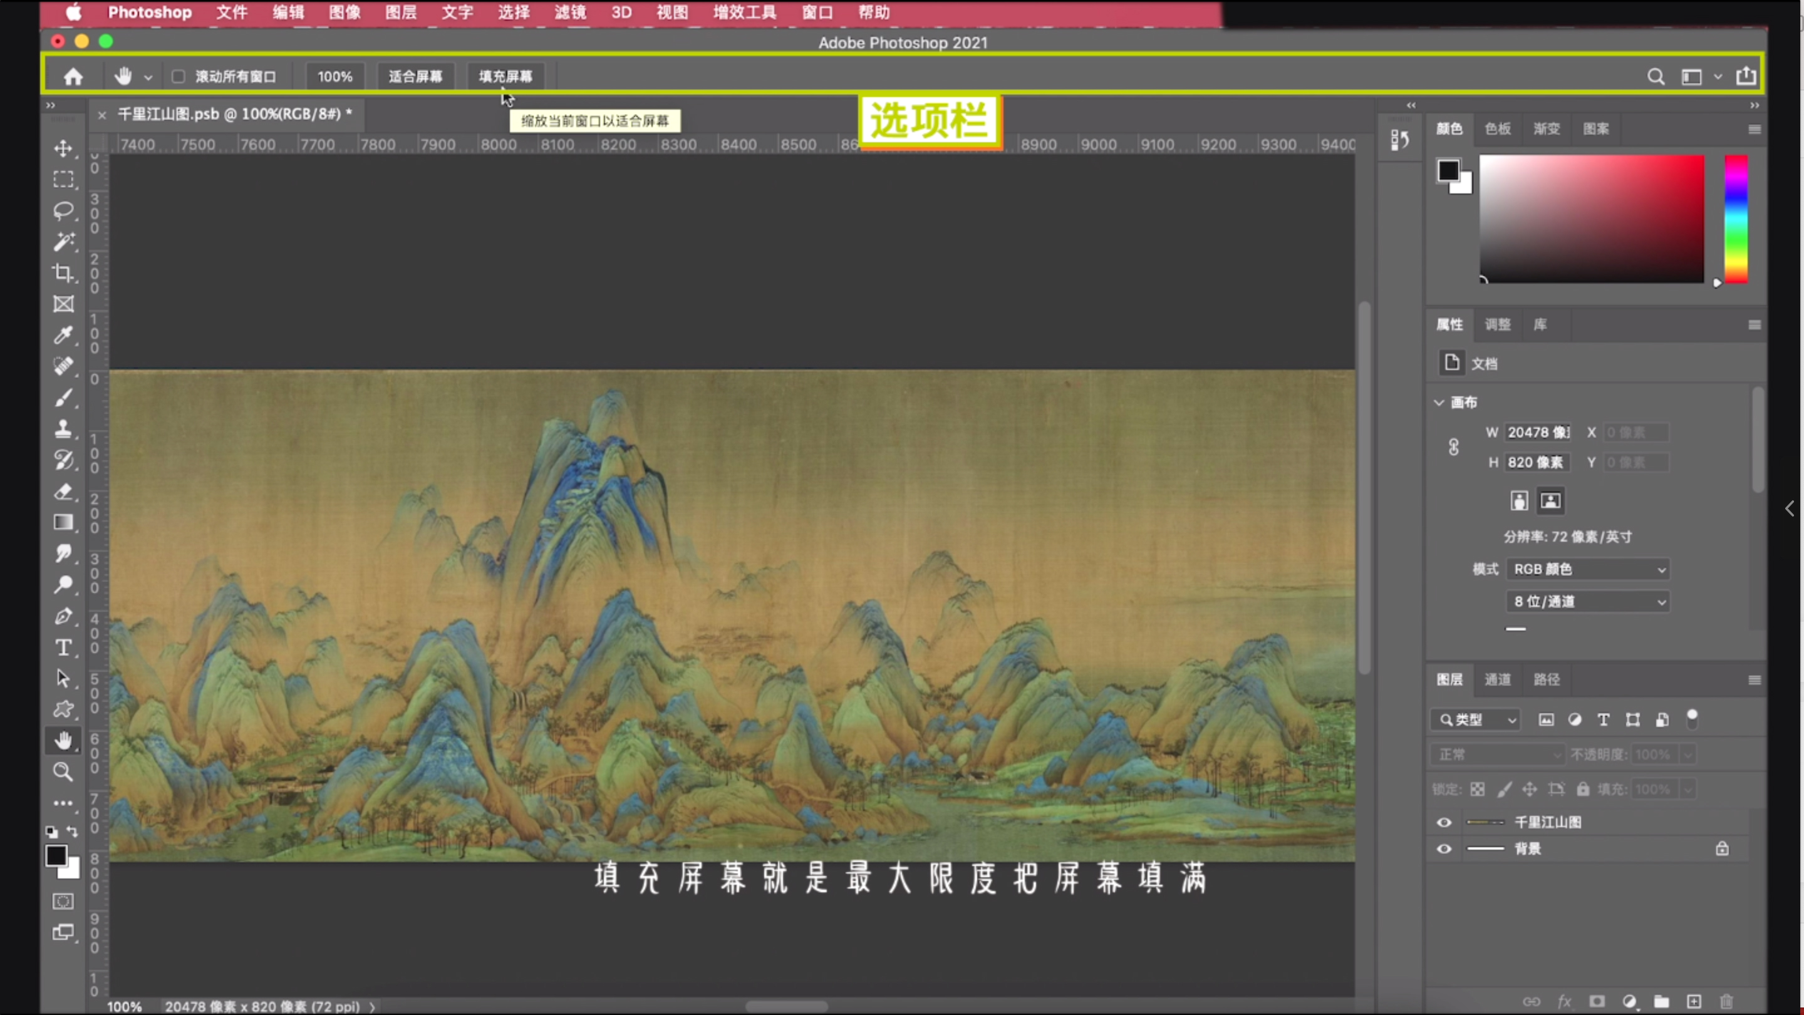Screen dimensions: 1804x1015
Task: Toggle adjustment layer filter
Action: (1575, 719)
